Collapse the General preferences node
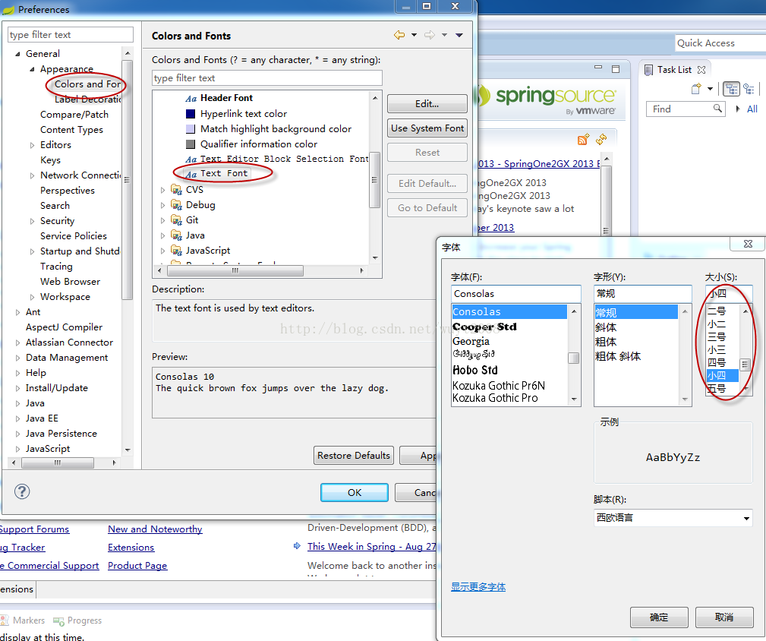This screenshot has height=641, width=766. coord(18,54)
